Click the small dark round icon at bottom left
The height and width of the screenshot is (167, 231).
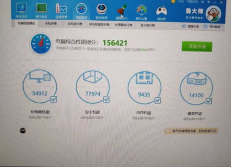[x=23, y=130]
